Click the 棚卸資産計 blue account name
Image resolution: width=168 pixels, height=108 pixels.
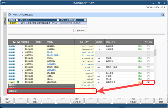pyautogui.click(x=52, y=70)
